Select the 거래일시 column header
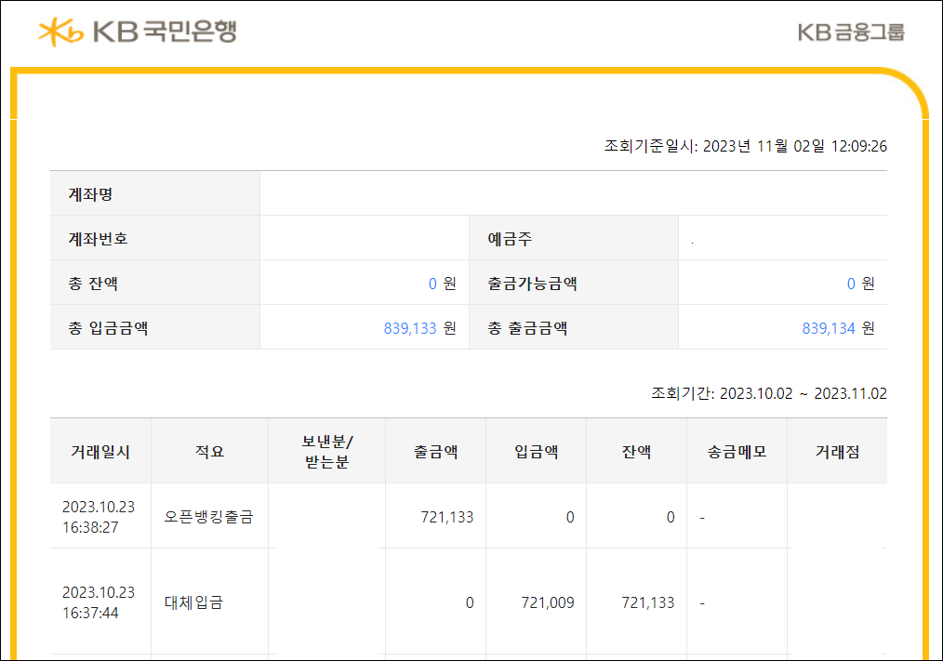The height and width of the screenshot is (661, 943). (98, 450)
